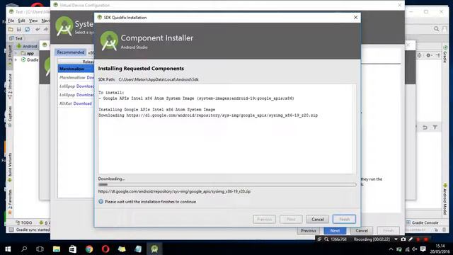The height and width of the screenshot is (255, 453).
Task: Open File Explorer from the taskbar
Action: [x=57, y=249]
